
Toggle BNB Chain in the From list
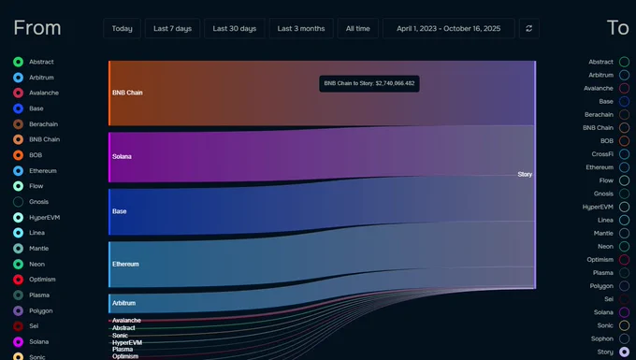[36, 139]
